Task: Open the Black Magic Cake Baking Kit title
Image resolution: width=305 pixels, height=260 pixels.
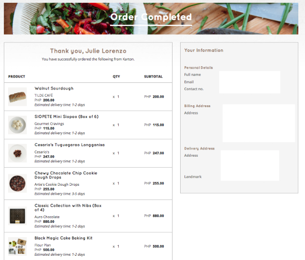Action: (63, 238)
